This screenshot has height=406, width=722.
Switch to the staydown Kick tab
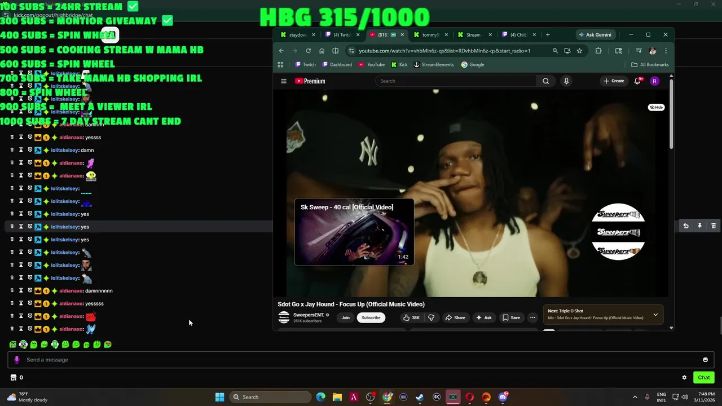click(x=298, y=35)
